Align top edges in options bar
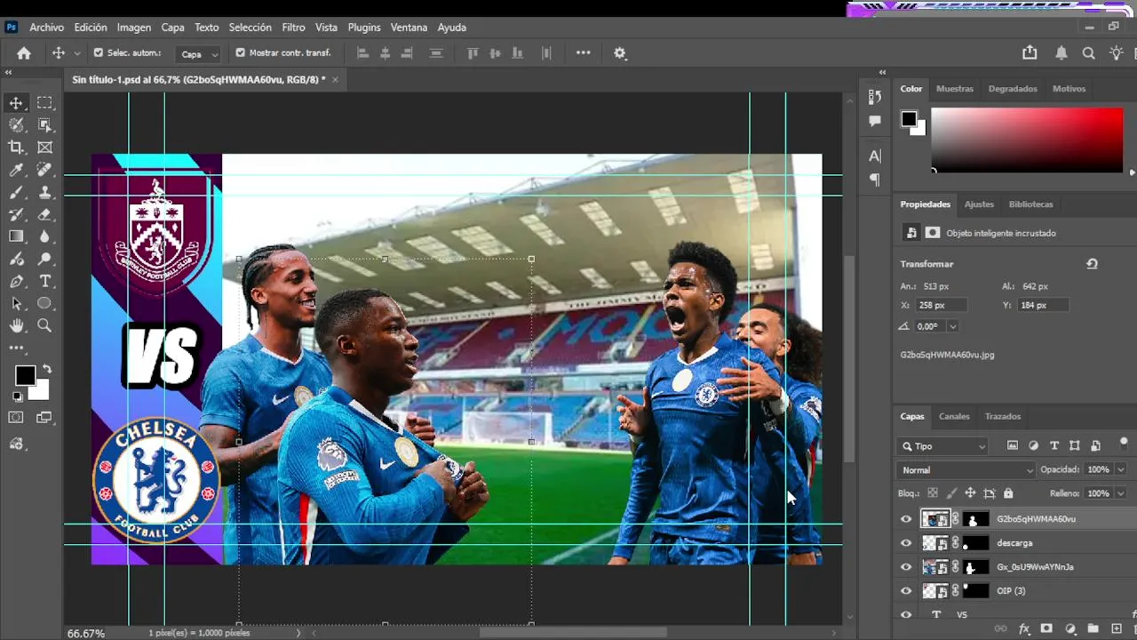This screenshot has width=1137, height=640. point(473,53)
